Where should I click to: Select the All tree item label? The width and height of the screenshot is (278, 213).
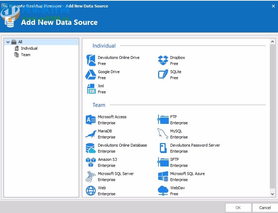tap(20, 42)
